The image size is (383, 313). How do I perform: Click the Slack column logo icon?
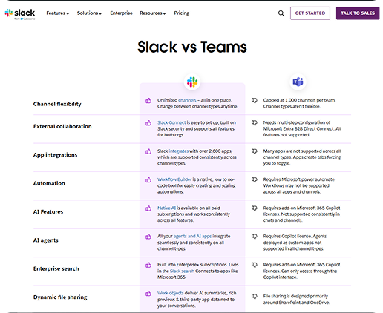click(192, 82)
